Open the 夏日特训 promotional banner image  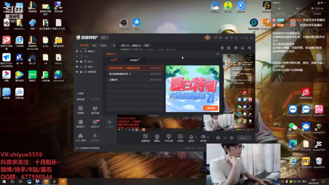pyautogui.click(x=192, y=88)
